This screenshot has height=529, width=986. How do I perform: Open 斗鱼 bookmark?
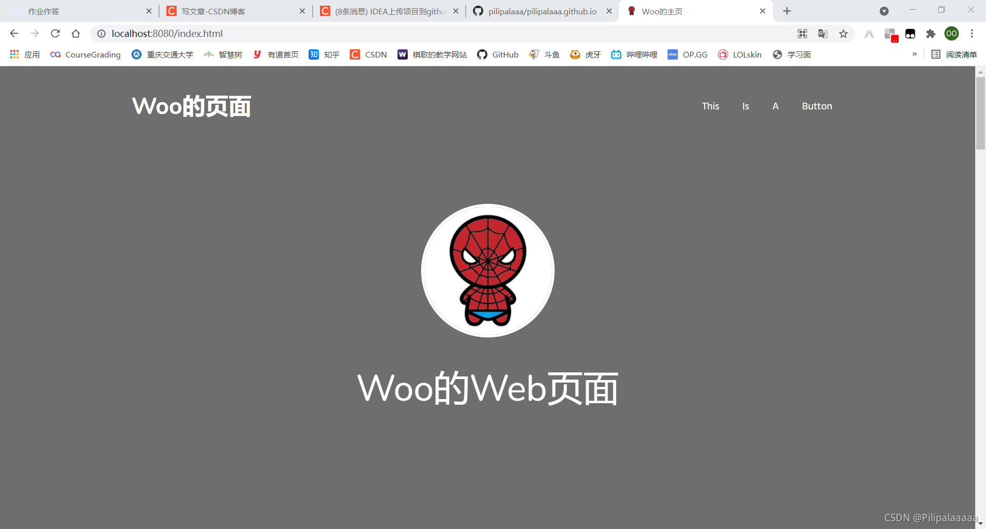pyautogui.click(x=544, y=54)
